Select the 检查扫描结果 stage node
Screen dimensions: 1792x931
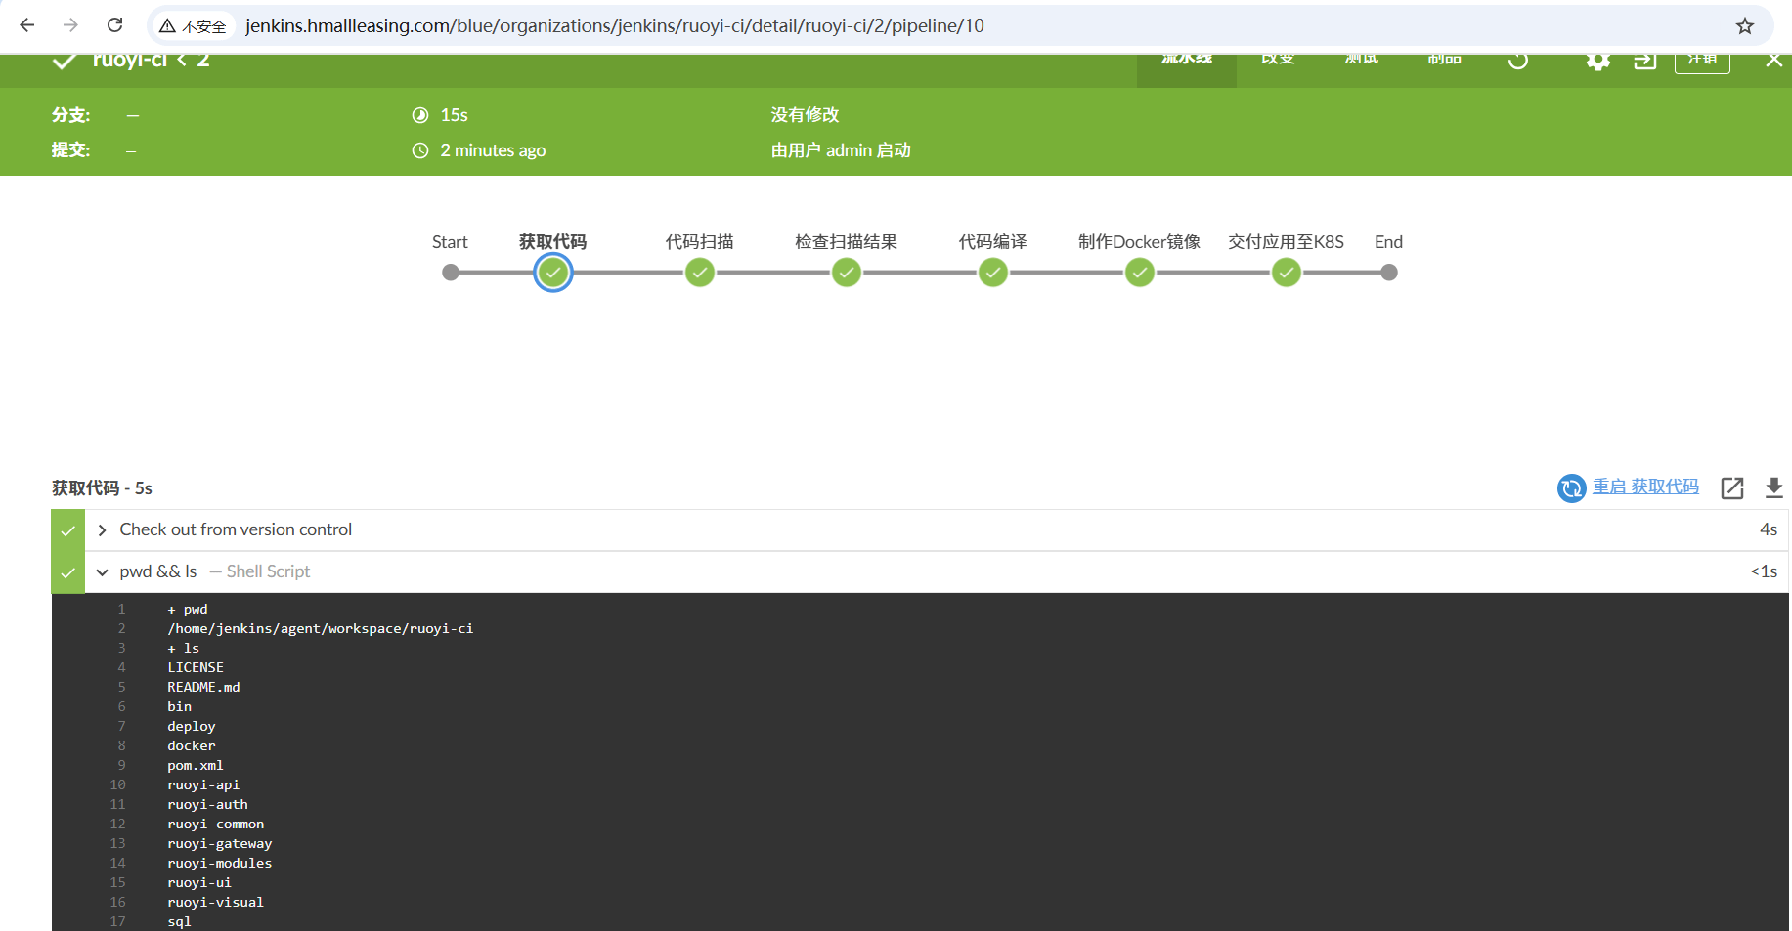click(x=846, y=273)
